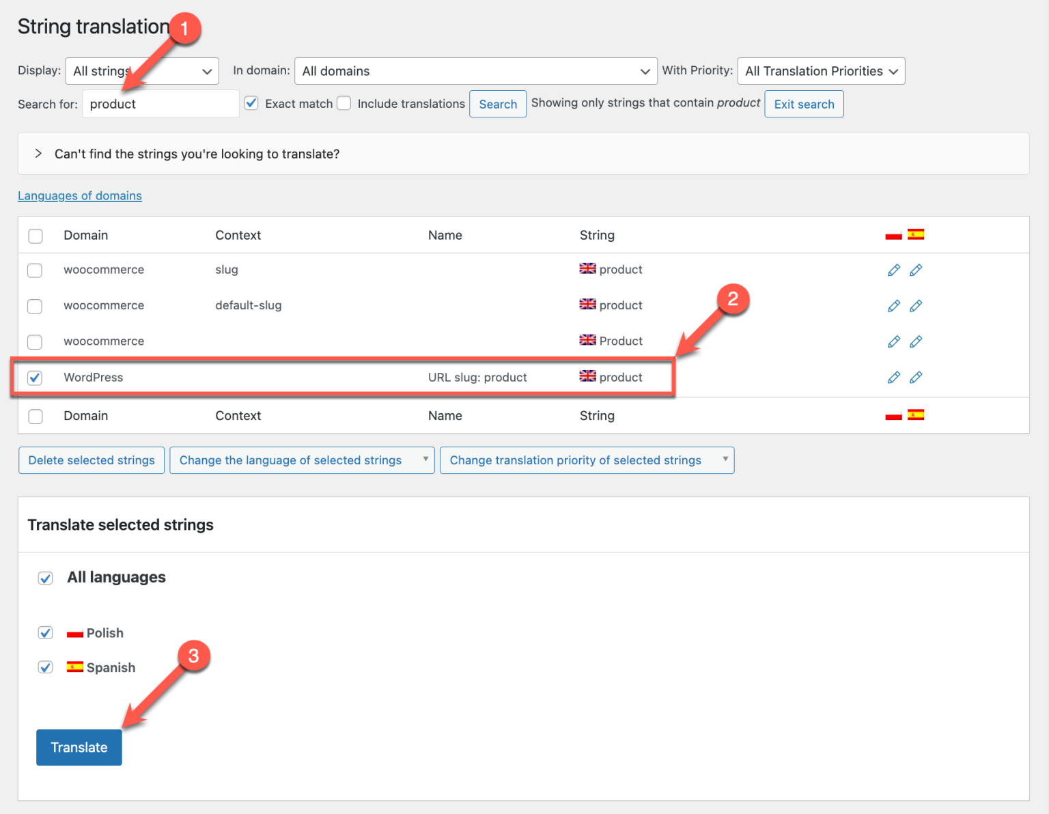1049x814 pixels.
Task: Edit the Polish translation of the Product string
Action: coord(893,341)
